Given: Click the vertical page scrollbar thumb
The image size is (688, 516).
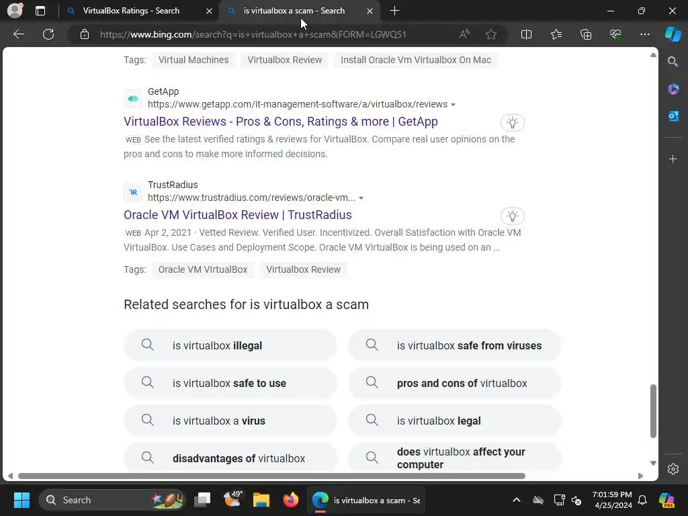Looking at the screenshot, I should [x=653, y=411].
